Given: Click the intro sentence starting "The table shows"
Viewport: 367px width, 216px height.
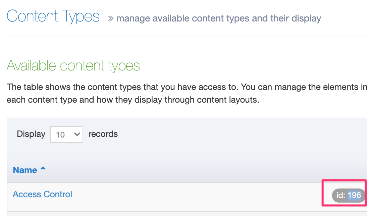Looking at the screenshot, I should click(x=168, y=87).
